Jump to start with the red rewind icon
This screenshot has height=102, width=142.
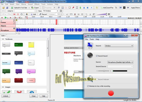pyautogui.click(x=2, y=18)
